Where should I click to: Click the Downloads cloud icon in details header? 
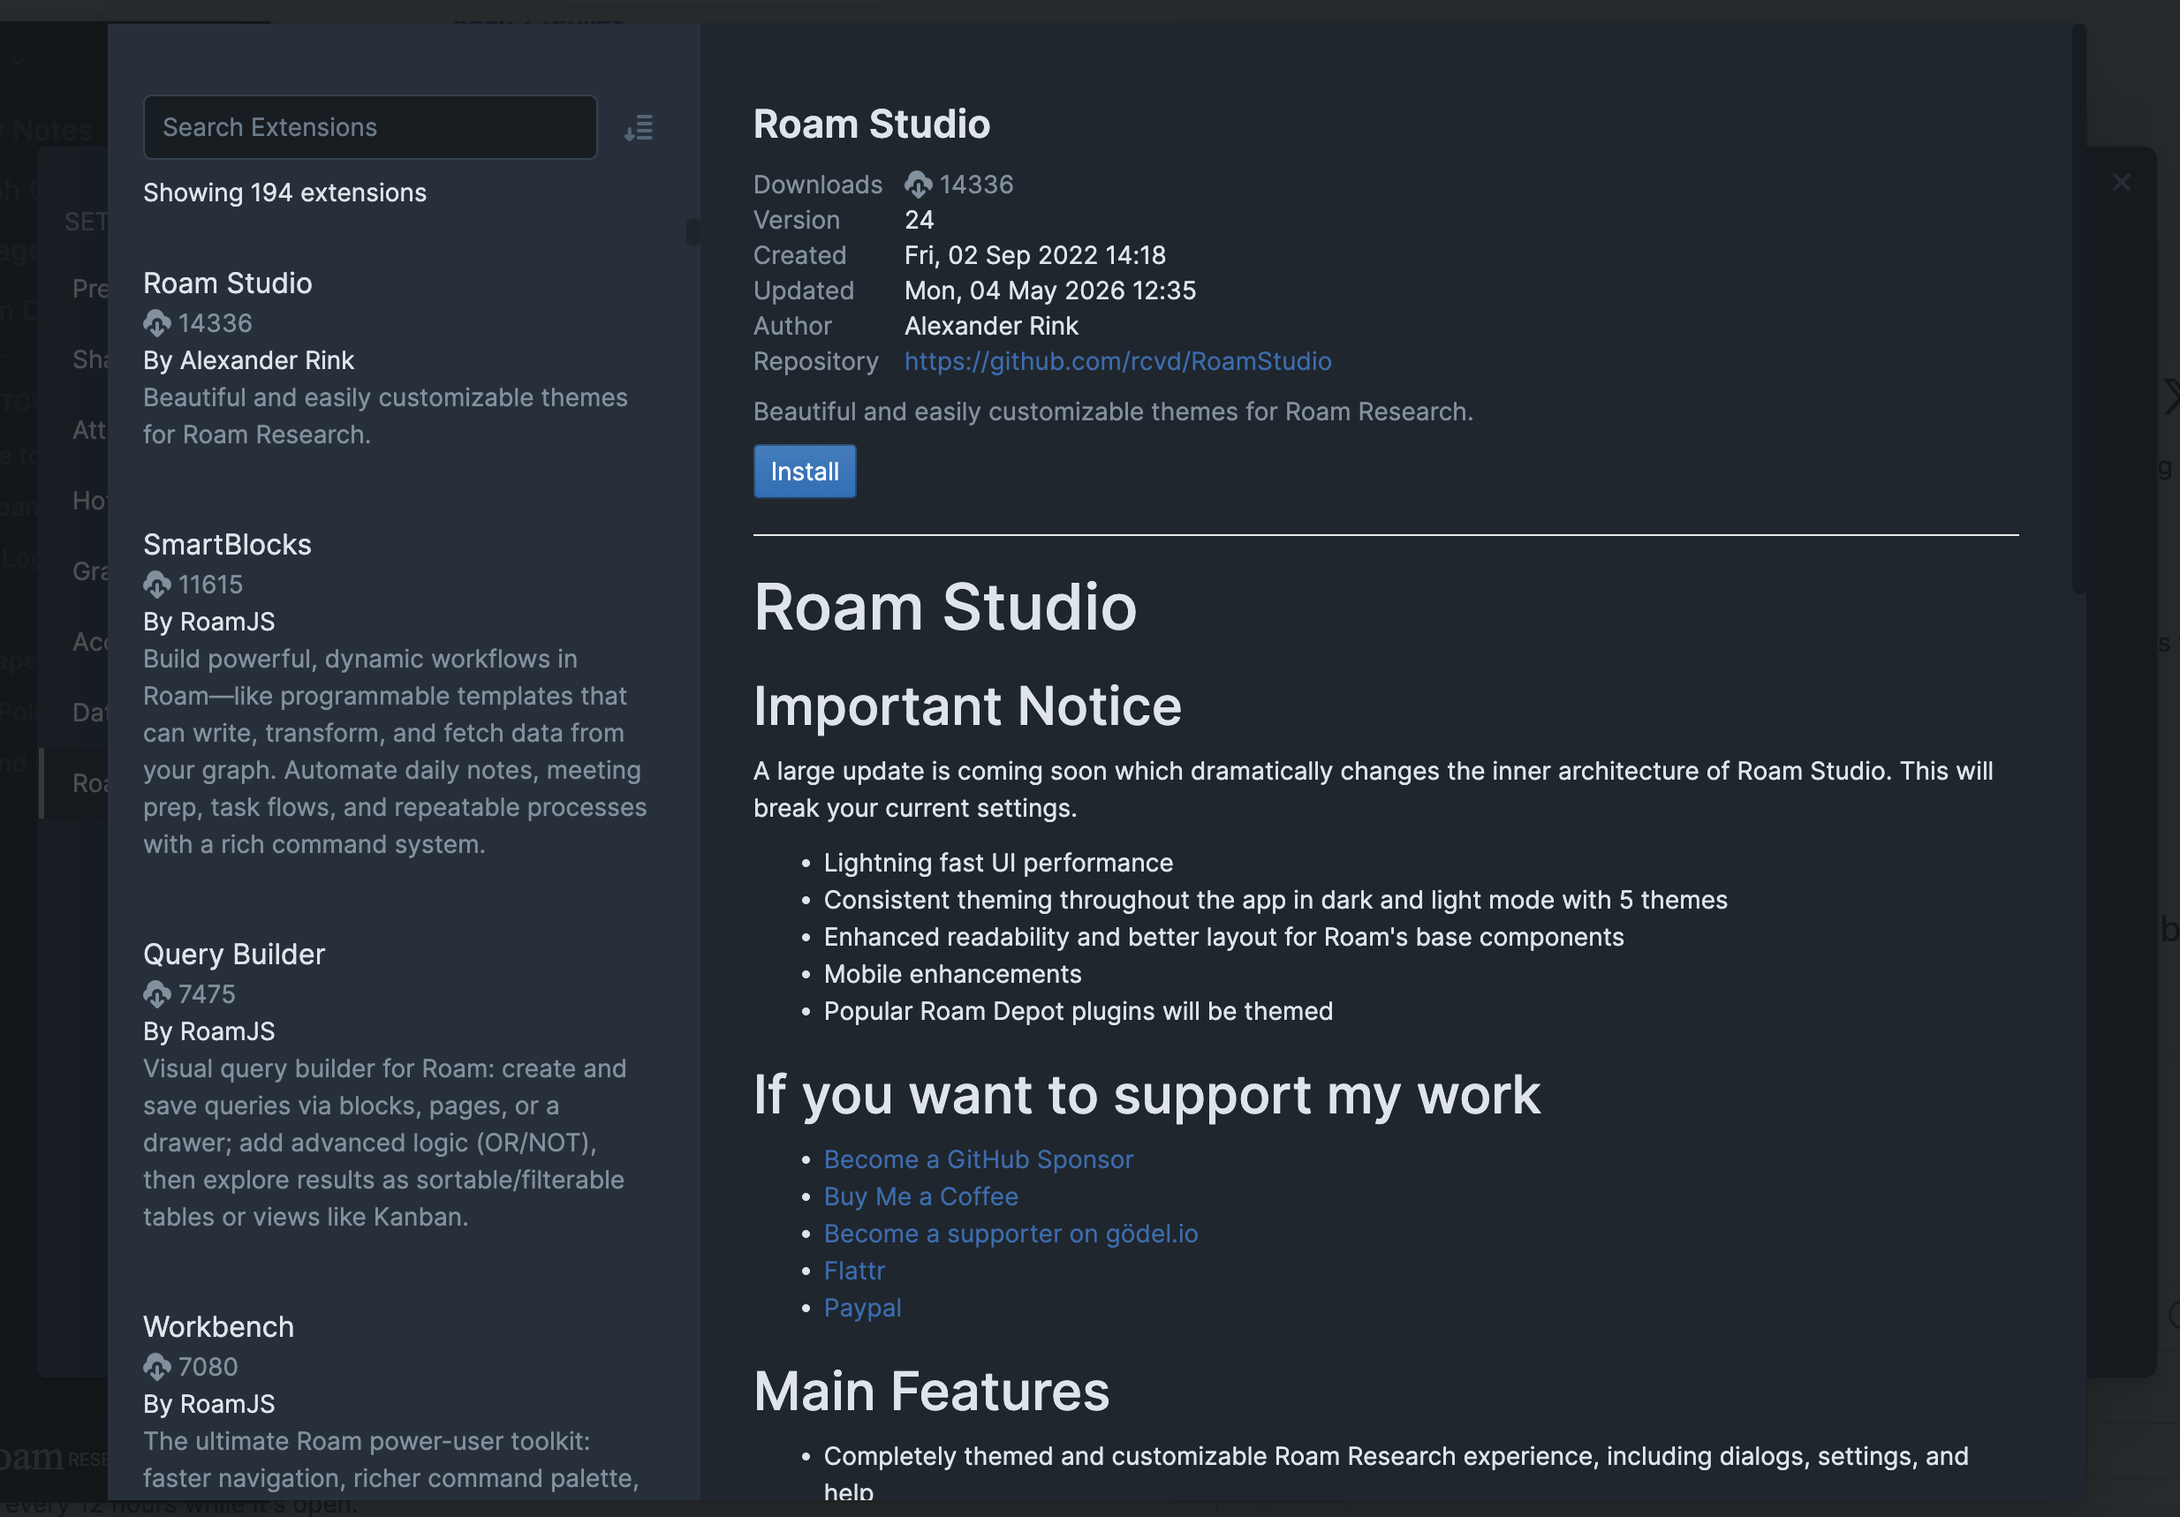point(917,185)
